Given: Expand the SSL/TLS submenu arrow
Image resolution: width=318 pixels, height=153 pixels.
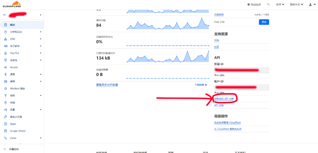Looking at the screenshot, I should (41, 53).
